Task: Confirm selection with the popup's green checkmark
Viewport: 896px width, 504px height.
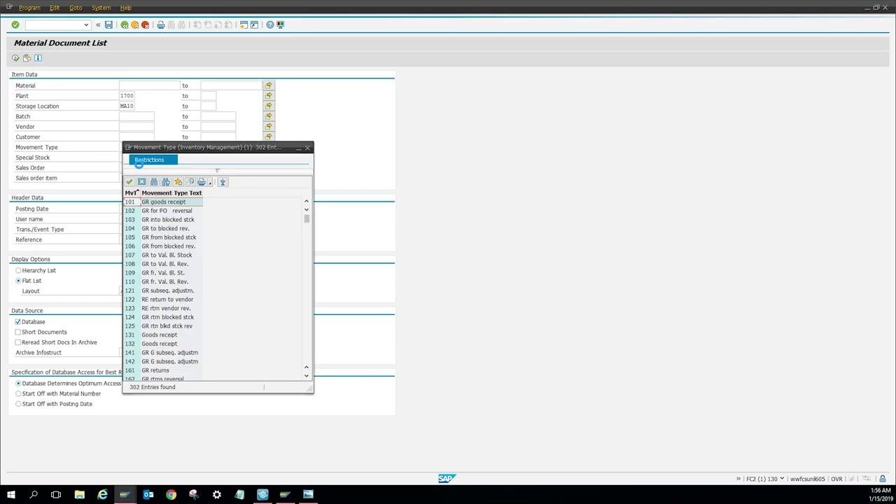Action: 129,182
